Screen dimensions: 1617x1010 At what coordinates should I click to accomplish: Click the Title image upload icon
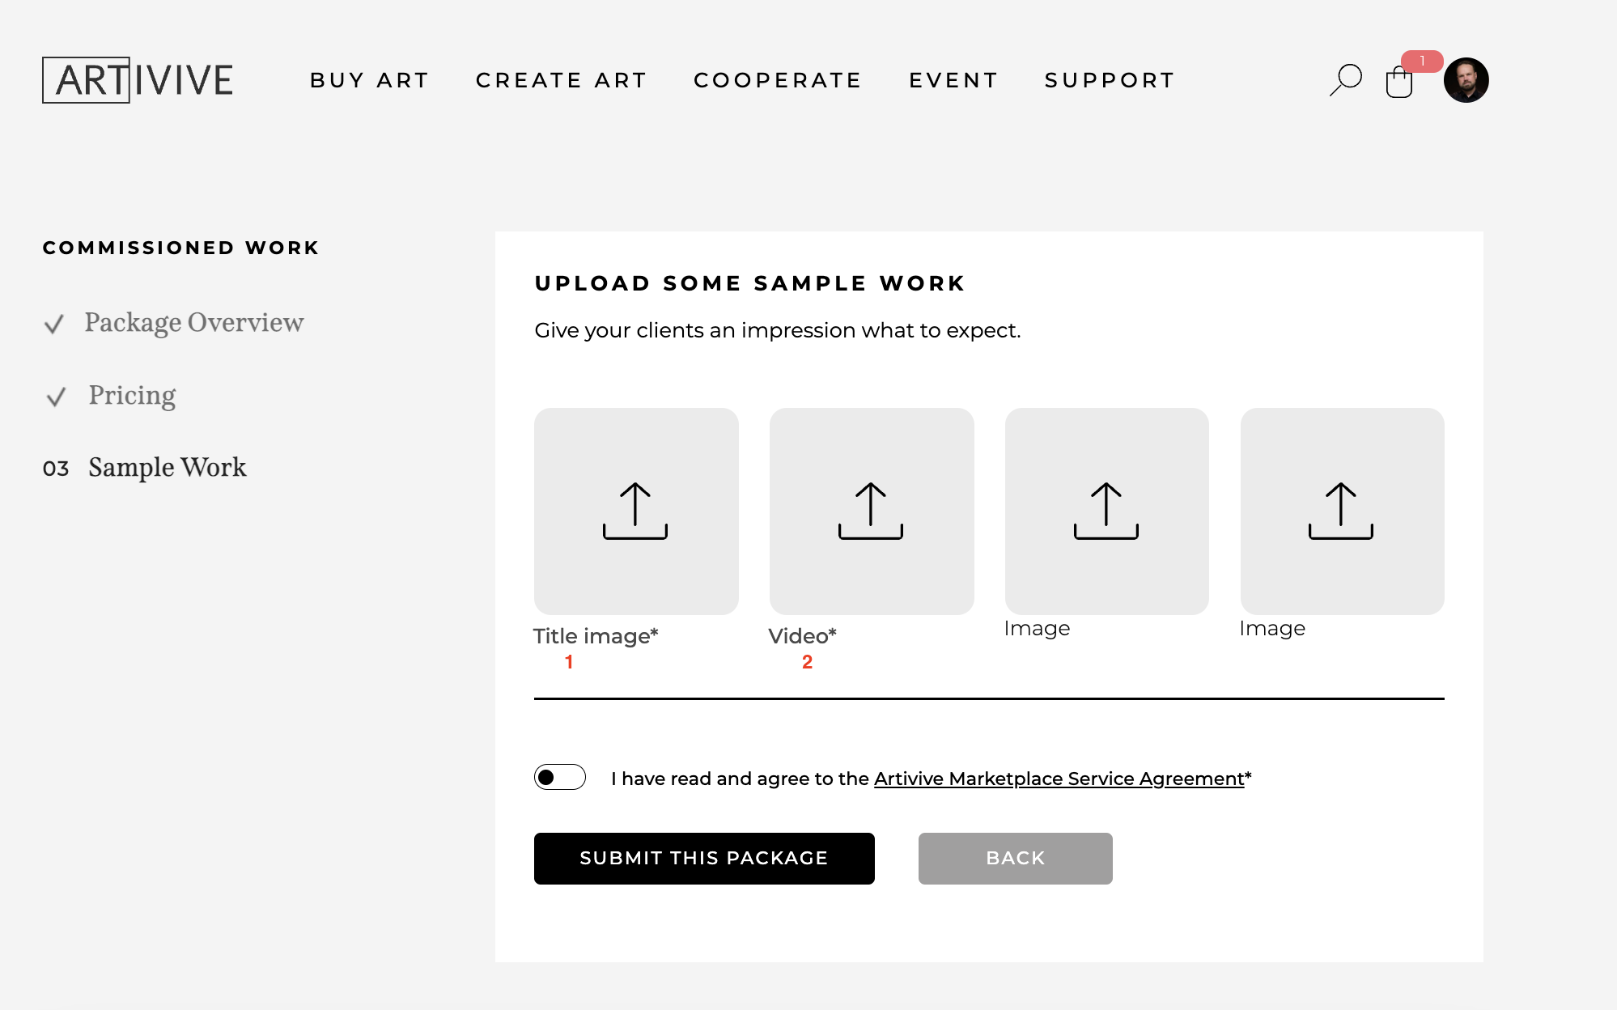click(635, 511)
